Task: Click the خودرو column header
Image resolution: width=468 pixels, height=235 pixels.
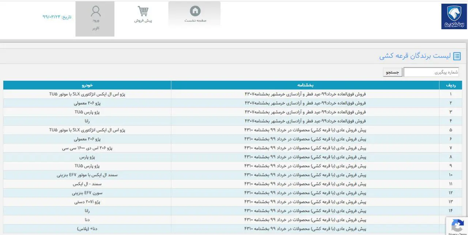Action: click(x=87, y=85)
